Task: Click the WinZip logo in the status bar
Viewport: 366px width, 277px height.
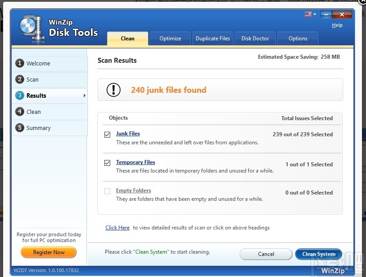Action: [x=333, y=270]
